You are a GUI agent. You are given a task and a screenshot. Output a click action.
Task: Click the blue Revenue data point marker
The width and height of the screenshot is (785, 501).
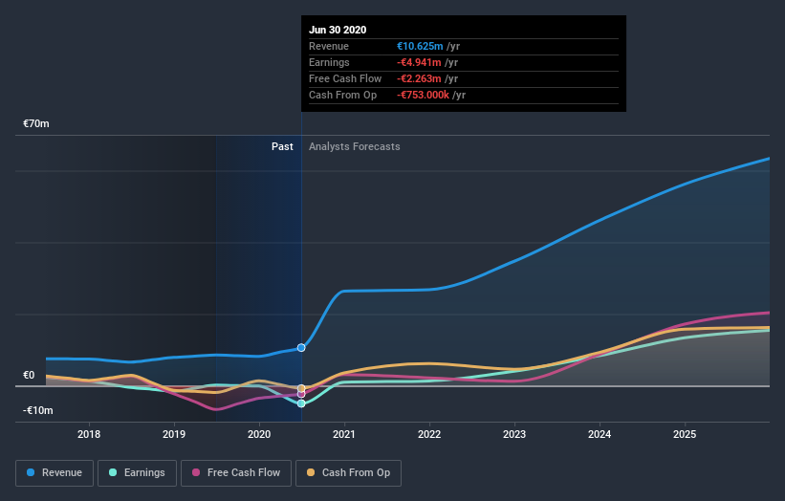pyautogui.click(x=301, y=348)
